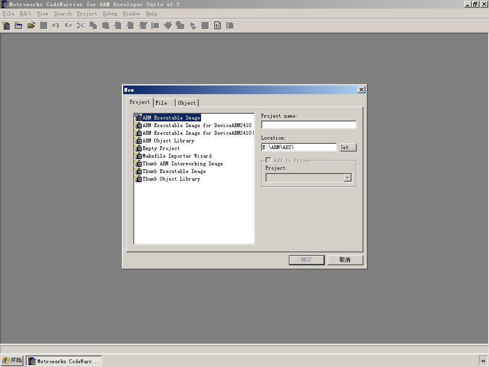The image size is (489, 367).
Task: Switch to the Object tab
Action: click(187, 103)
